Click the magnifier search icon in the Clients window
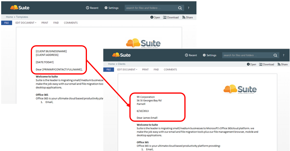 (276, 55)
